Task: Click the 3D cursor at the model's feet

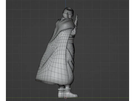Action: (66, 98)
